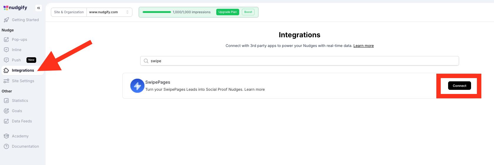The image size is (494, 165).
Task: Click the search magnifier icon
Action: tap(146, 61)
